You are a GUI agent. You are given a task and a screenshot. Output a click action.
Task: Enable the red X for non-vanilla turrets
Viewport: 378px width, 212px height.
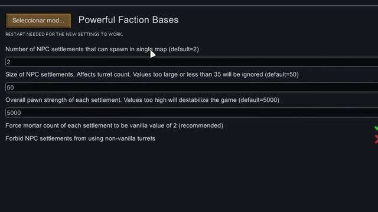pos(376,139)
